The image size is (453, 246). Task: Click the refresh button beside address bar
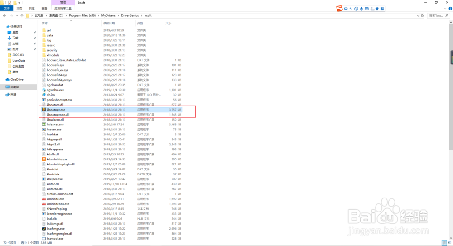point(422,15)
